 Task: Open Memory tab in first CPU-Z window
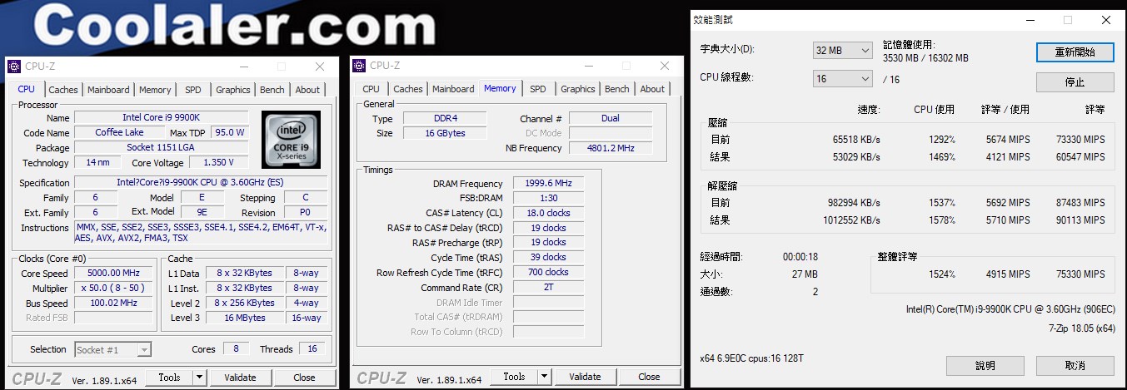[x=155, y=90]
